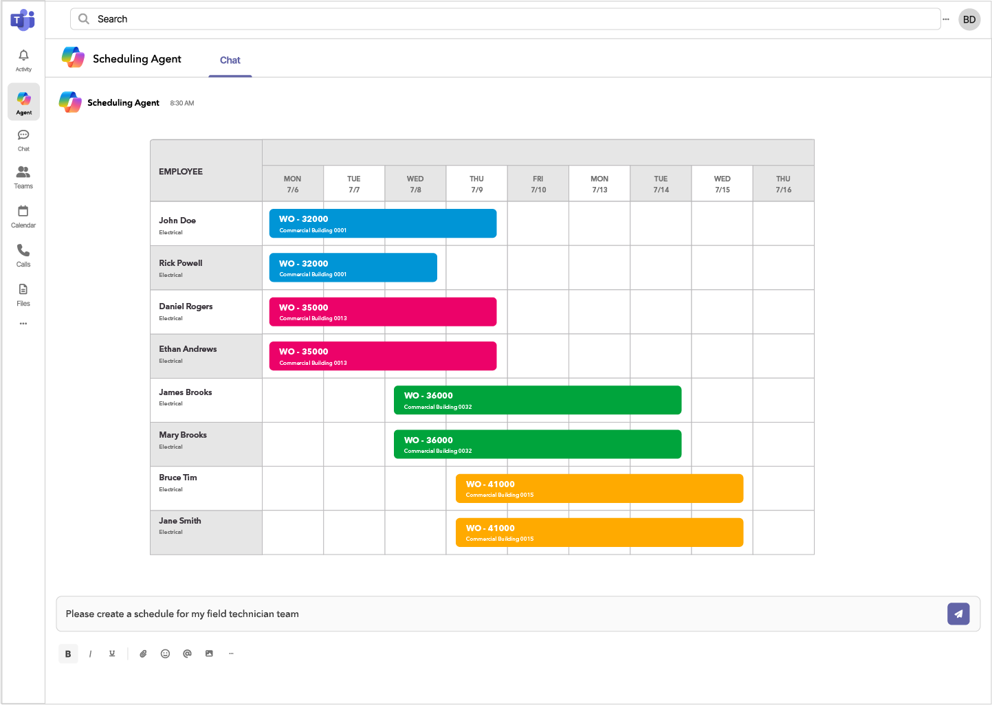The width and height of the screenshot is (992, 705).
Task: Open Rick Powell's WO - 32000 work order
Action: tap(353, 267)
